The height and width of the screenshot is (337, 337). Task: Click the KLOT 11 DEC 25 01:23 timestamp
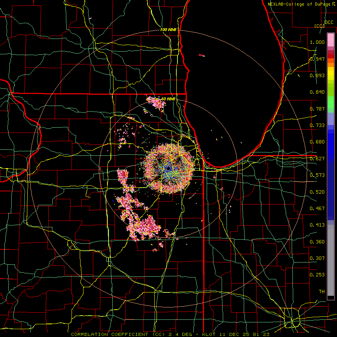236,334
